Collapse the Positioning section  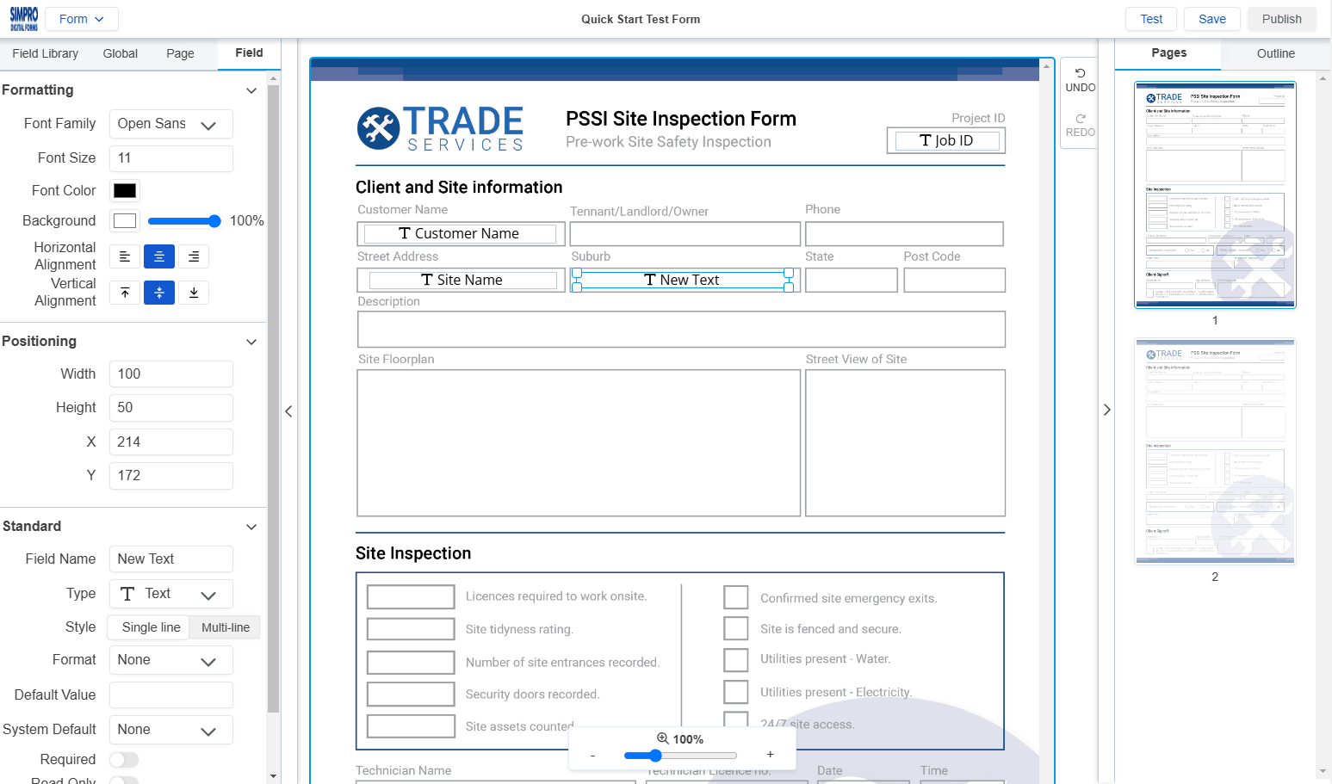[x=251, y=342]
